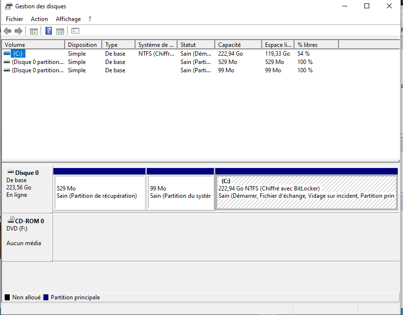Click the 119,33 Go free space value
The image size is (403, 315).
point(278,54)
